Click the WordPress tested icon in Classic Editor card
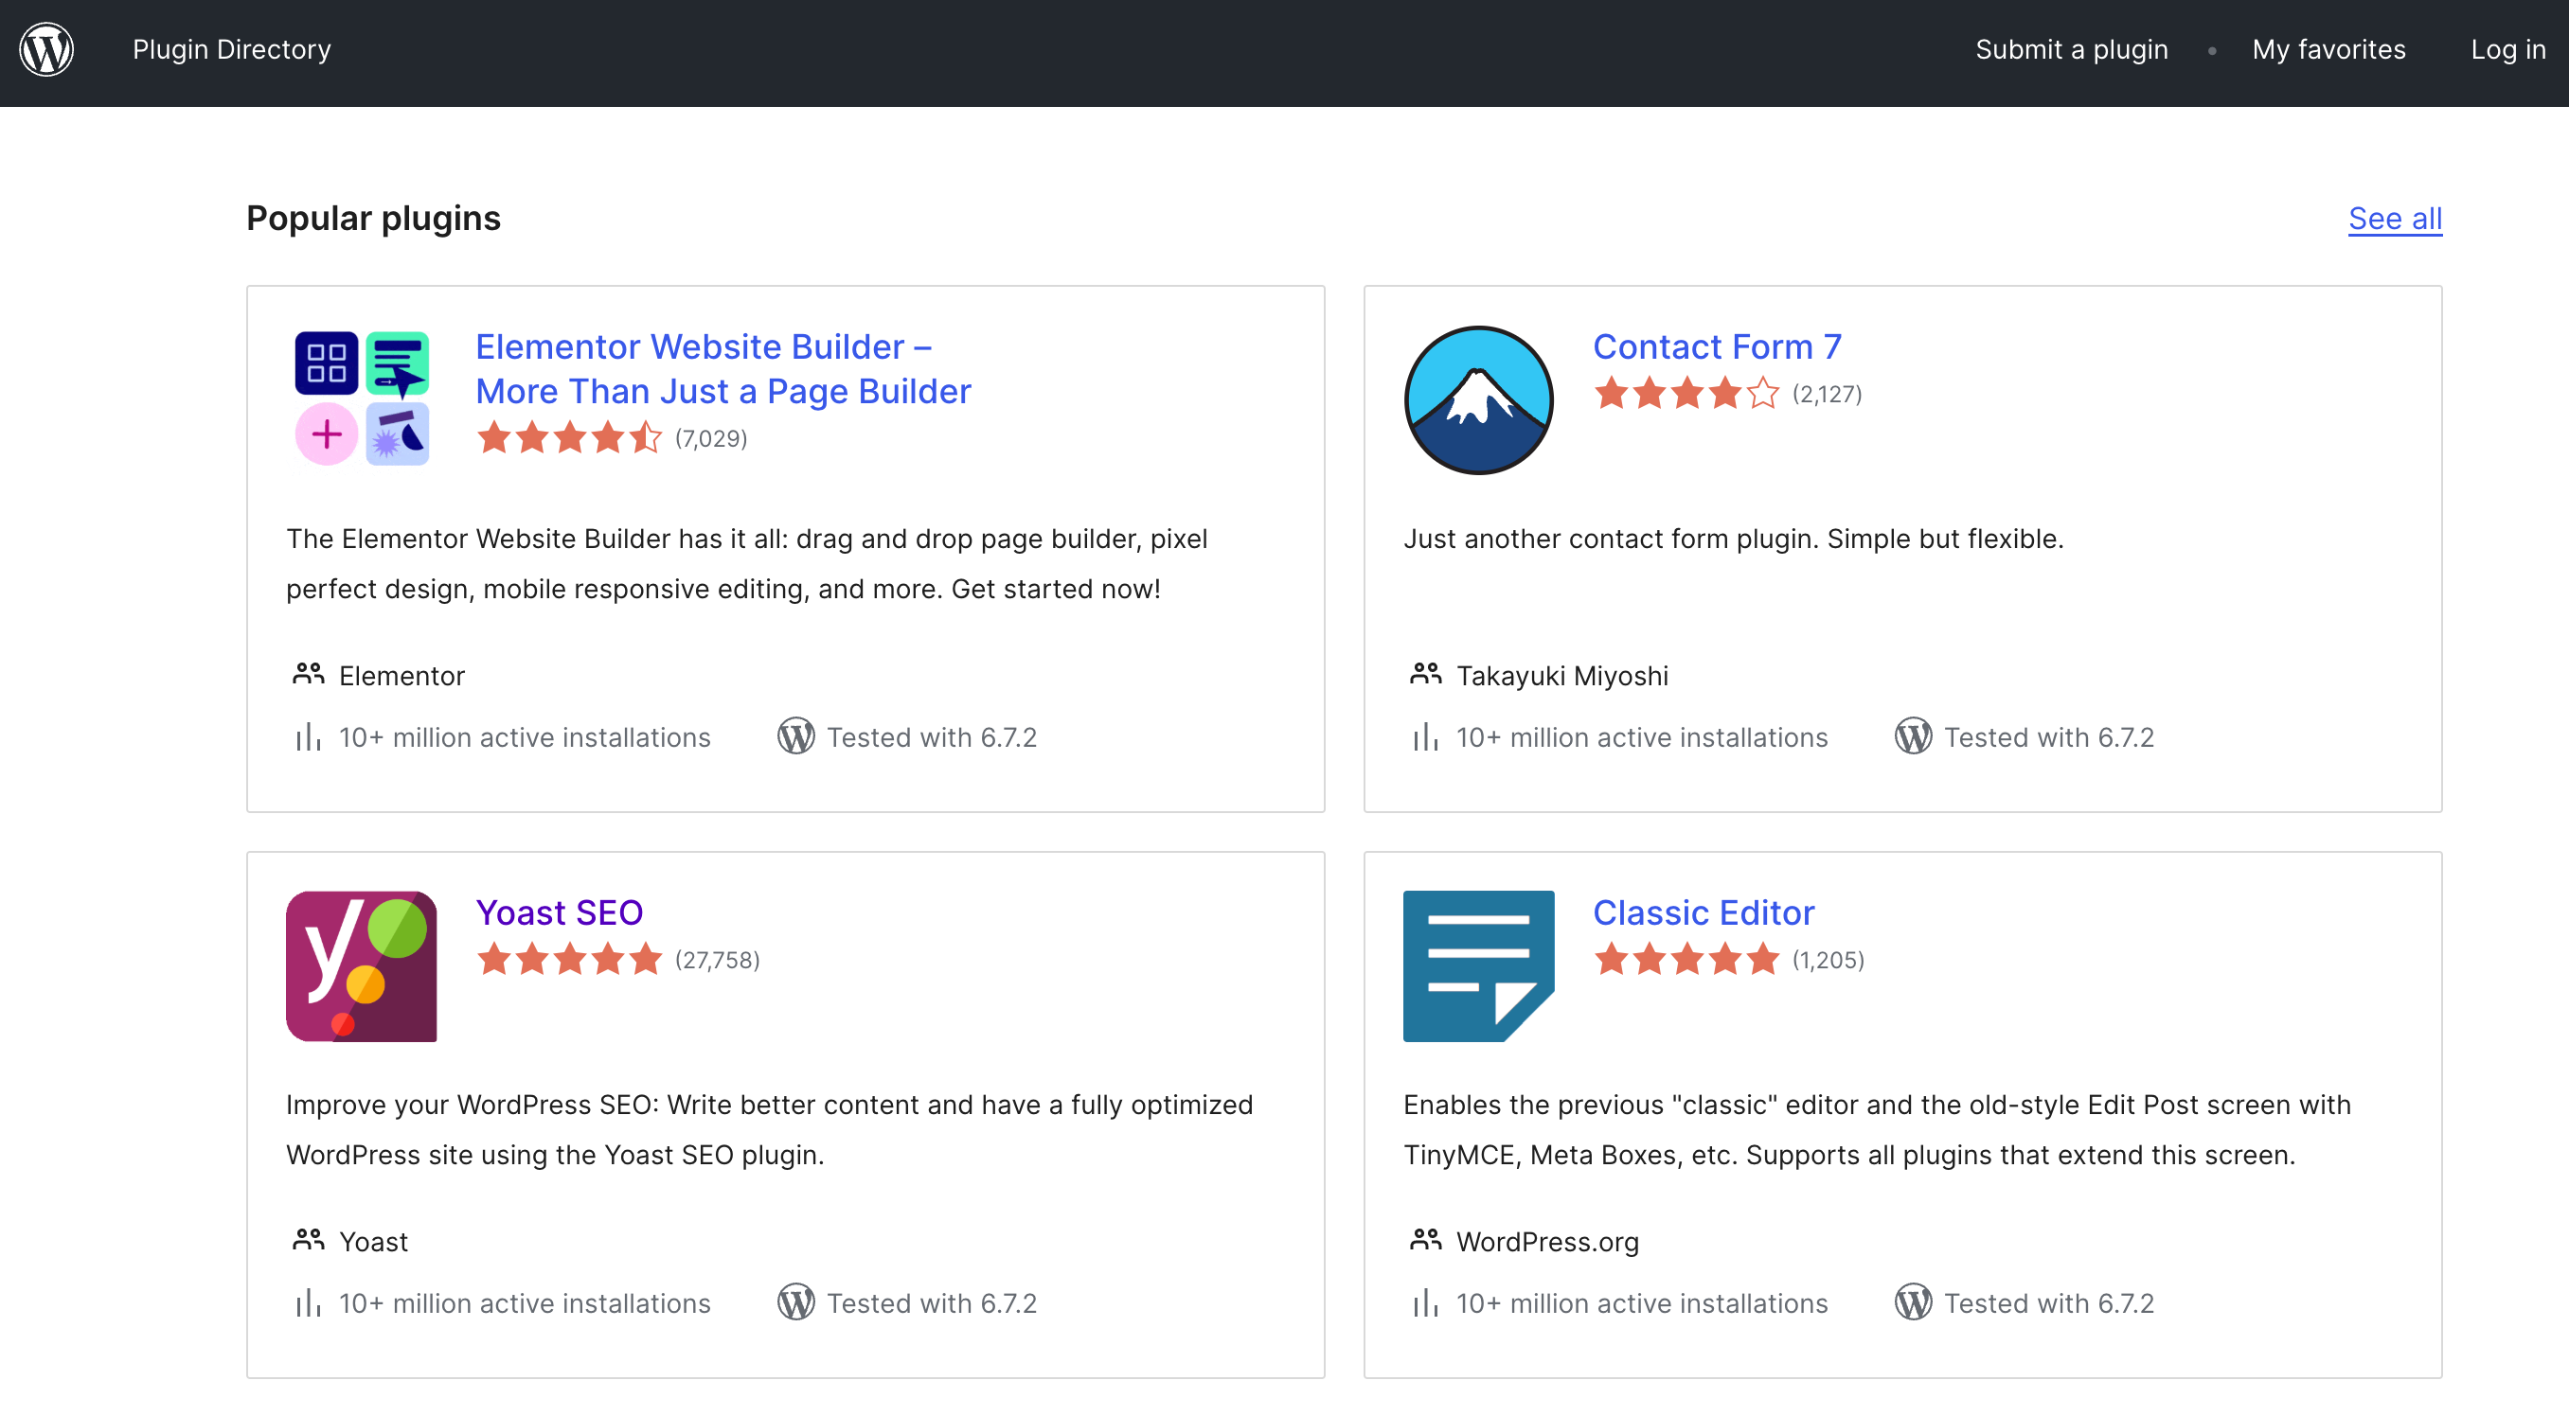 click(x=1913, y=1303)
